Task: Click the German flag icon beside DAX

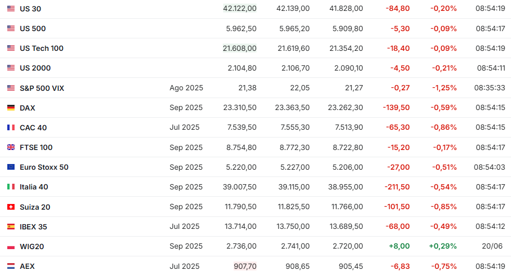Action: 11,108
